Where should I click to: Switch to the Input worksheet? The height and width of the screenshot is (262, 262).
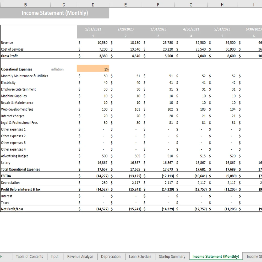tap(55, 256)
